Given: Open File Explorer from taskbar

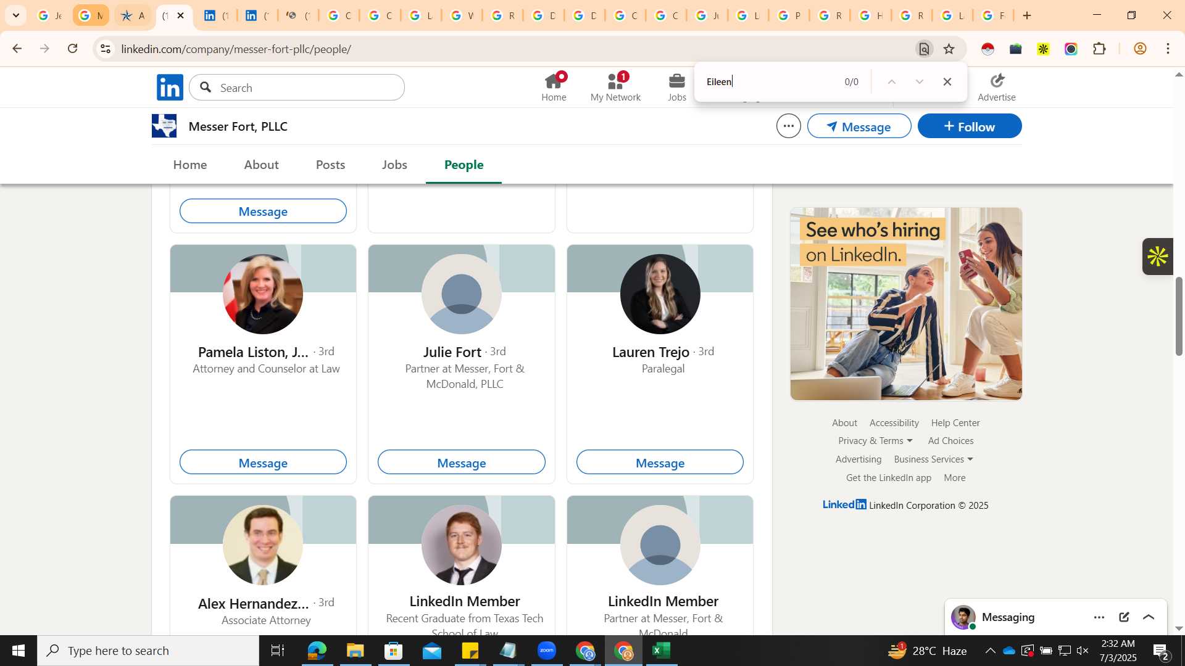Looking at the screenshot, I should pyautogui.click(x=355, y=651).
